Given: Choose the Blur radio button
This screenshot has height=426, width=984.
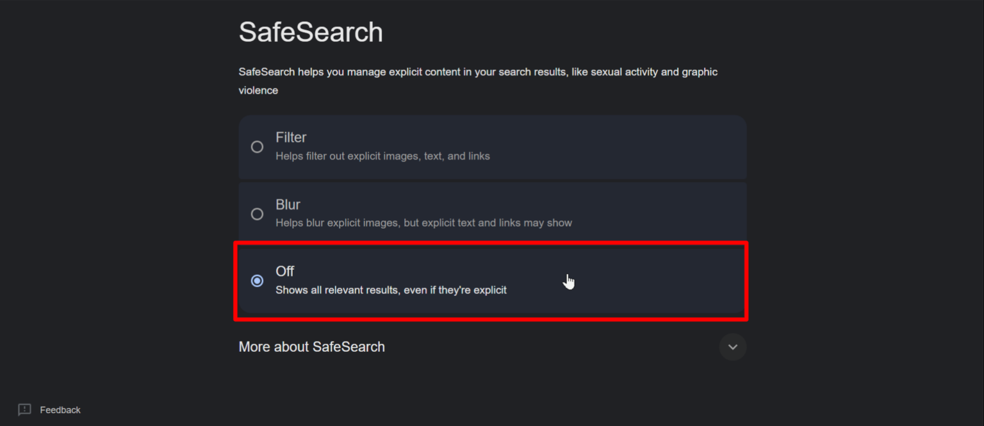Looking at the screenshot, I should pyautogui.click(x=257, y=213).
